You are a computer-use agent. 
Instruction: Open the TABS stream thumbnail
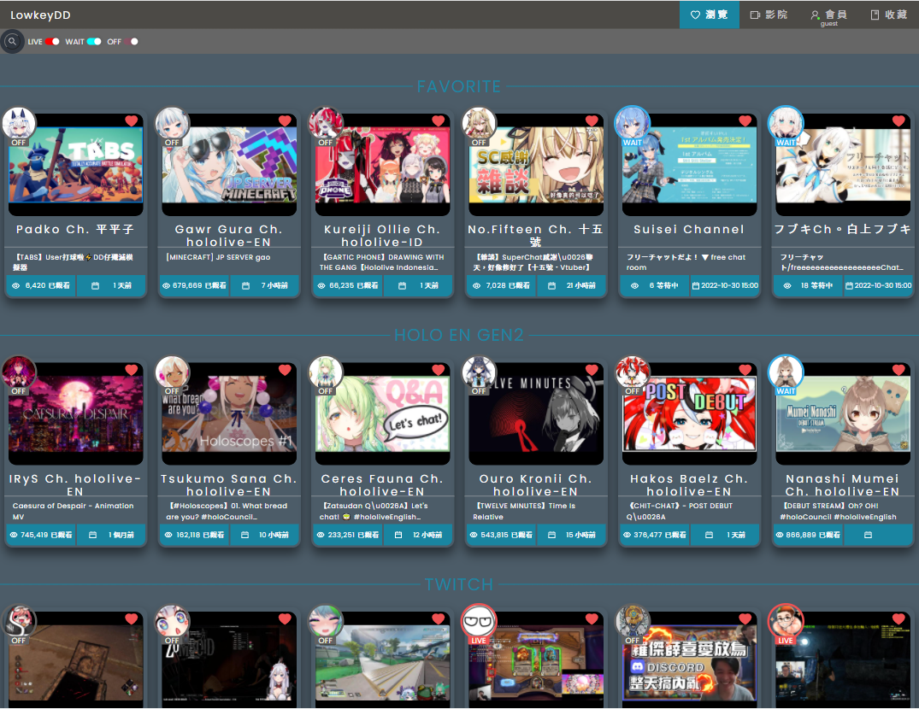point(75,165)
